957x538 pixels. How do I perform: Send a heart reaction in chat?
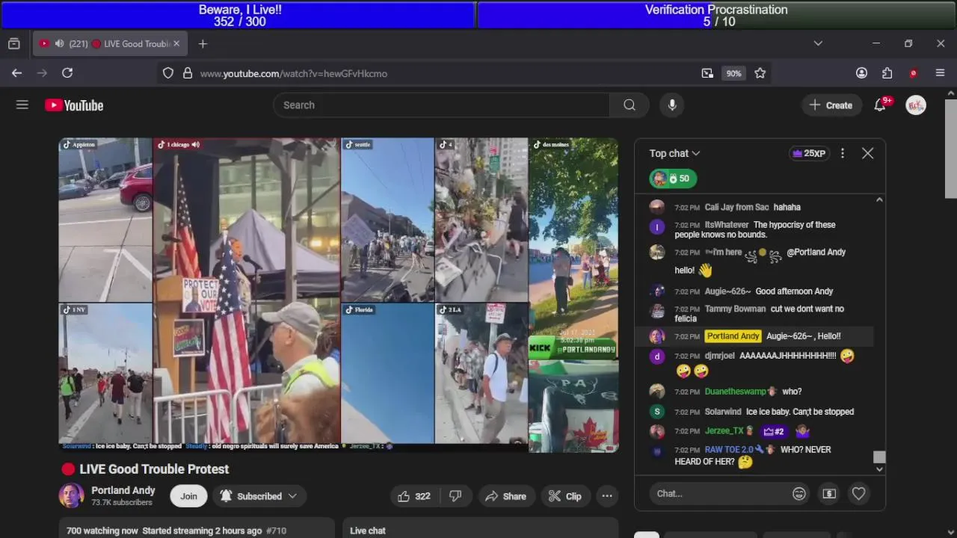point(858,494)
